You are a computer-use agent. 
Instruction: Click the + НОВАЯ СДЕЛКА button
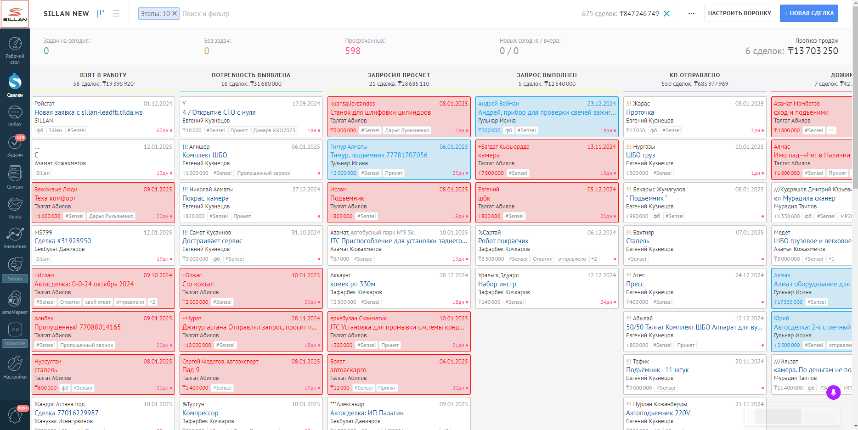(809, 13)
